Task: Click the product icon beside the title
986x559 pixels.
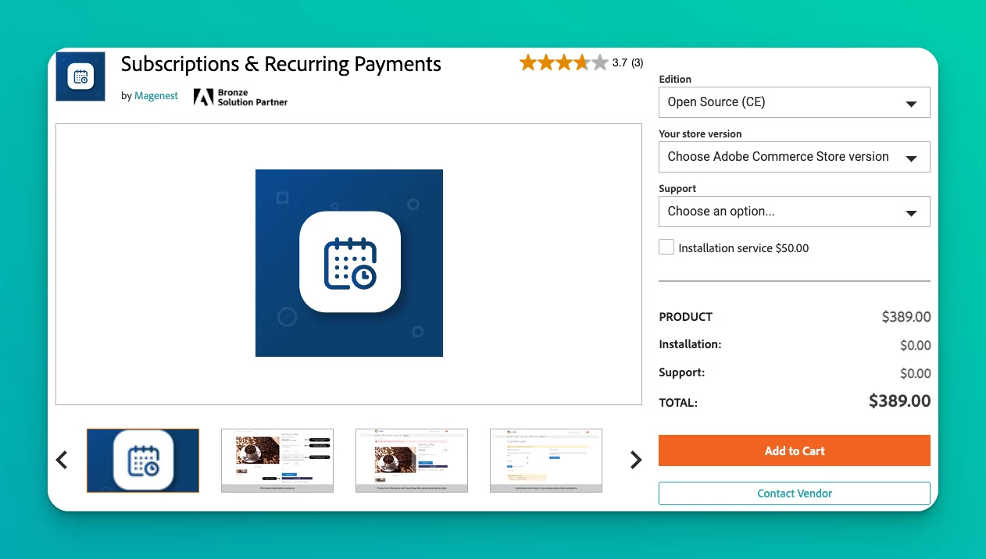Action: (80, 77)
